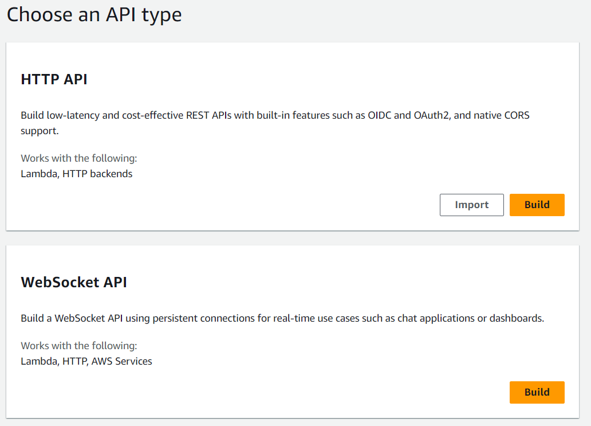The image size is (591, 426).
Task: Click 'Works with the following' in WebSocket card
Action: click(x=78, y=345)
